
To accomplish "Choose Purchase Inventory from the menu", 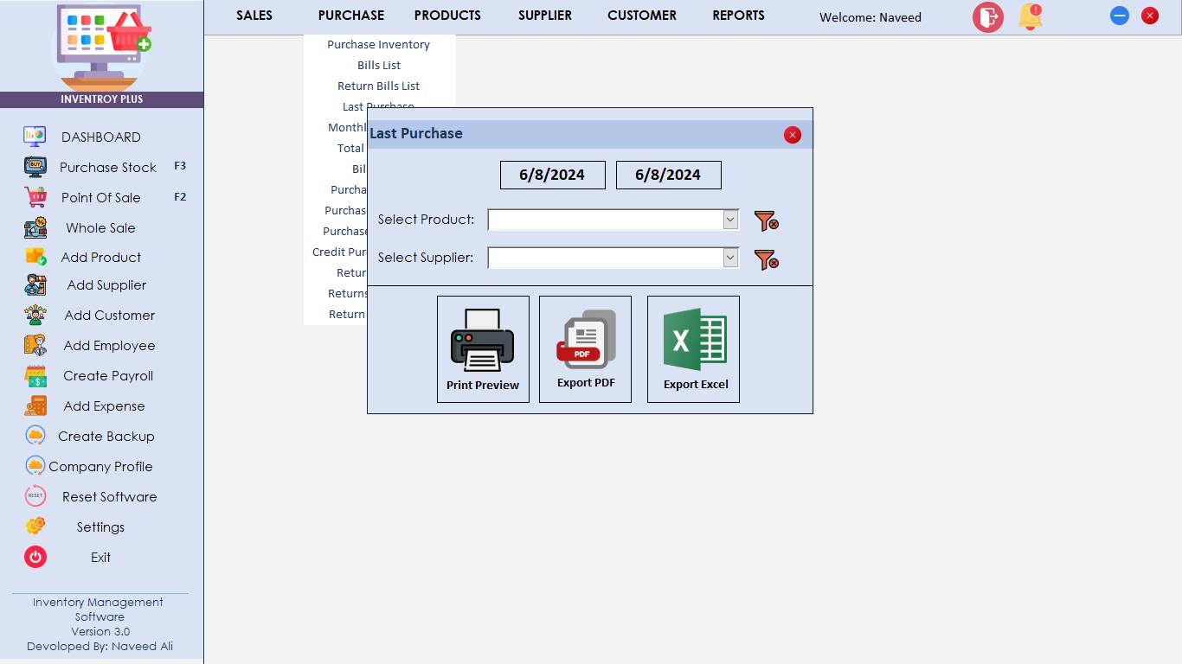I will pos(379,44).
